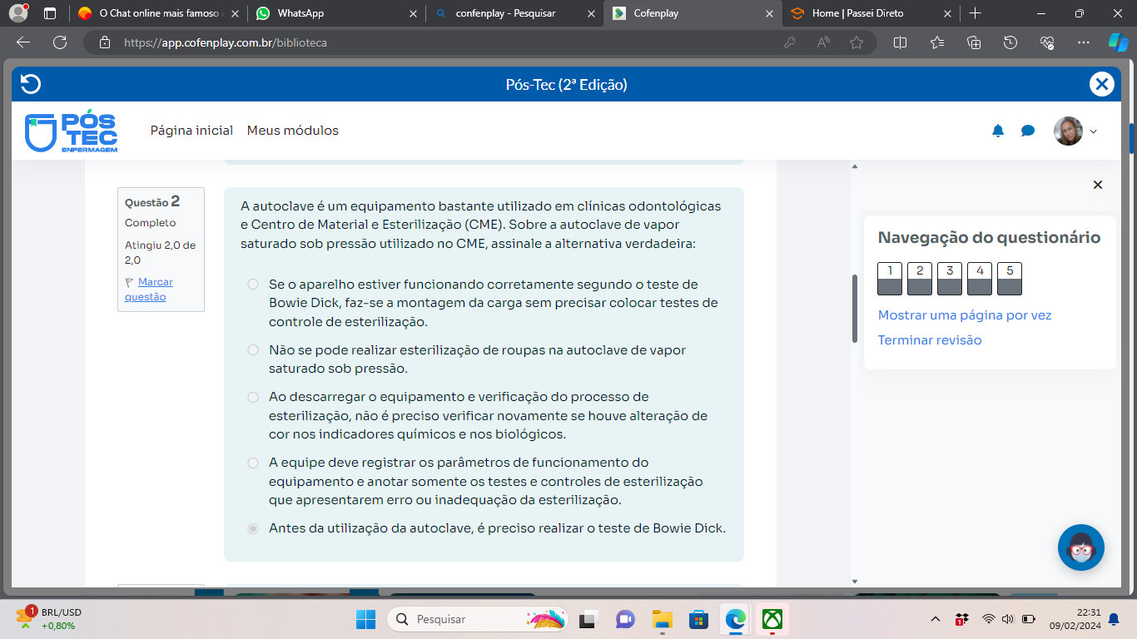Screen dimensions: 1137x639
Task: Open the chatbot assistant avatar
Action: (x=1080, y=547)
